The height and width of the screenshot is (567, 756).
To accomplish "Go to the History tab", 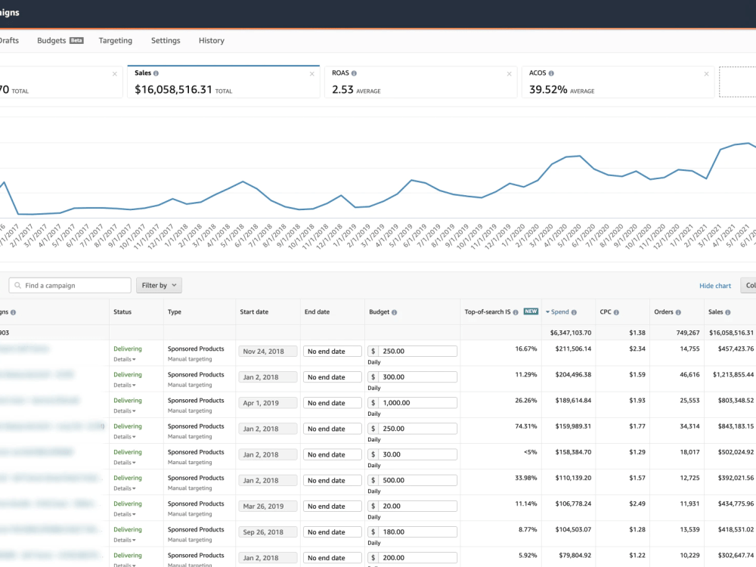I will pyautogui.click(x=211, y=41).
